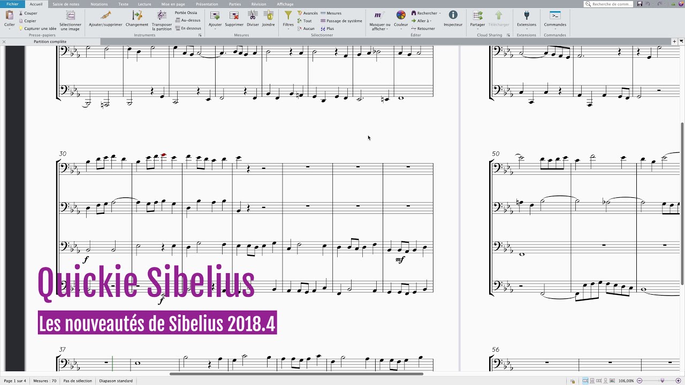
Task: Close the Partition complète tab
Action: click(4, 41)
